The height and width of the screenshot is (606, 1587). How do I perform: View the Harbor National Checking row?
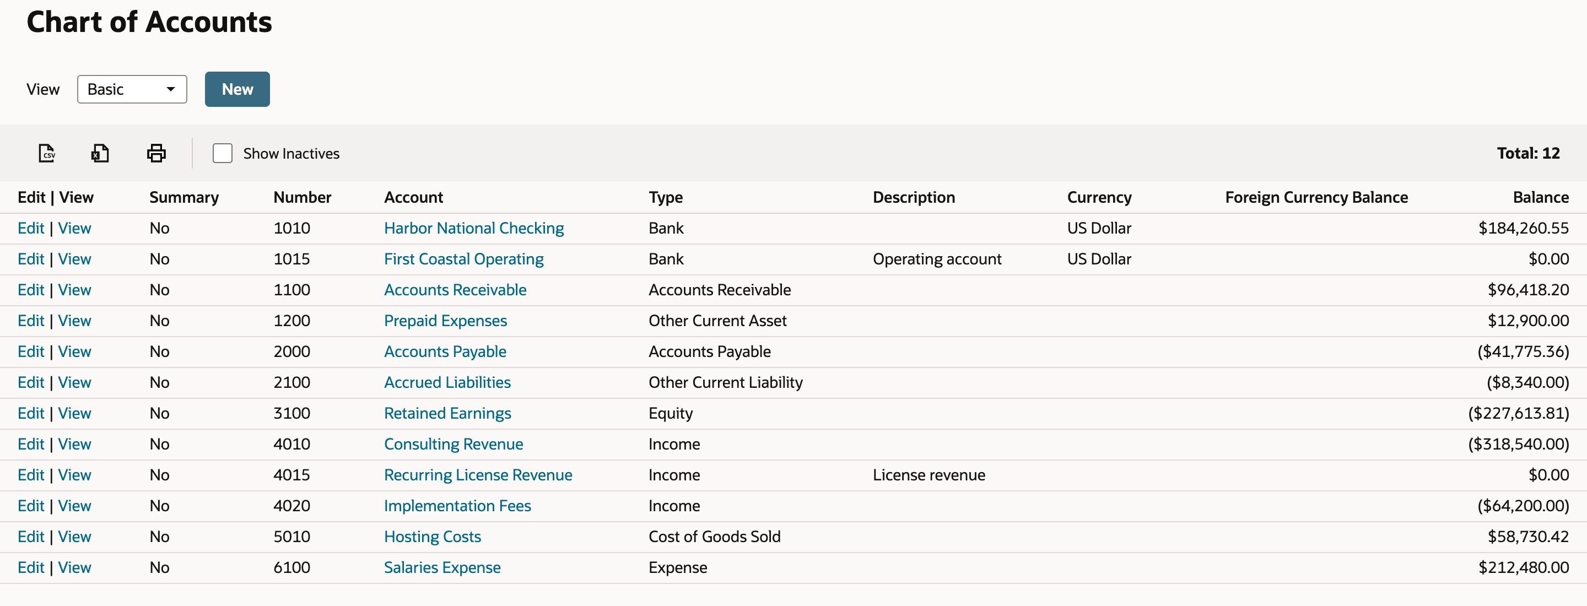tap(74, 229)
